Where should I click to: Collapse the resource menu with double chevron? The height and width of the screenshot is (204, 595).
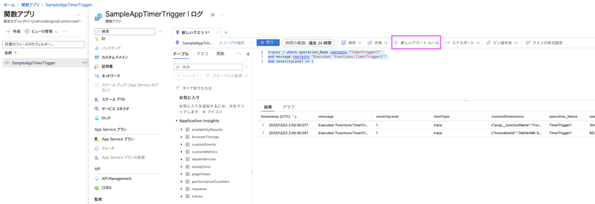click(x=160, y=31)
